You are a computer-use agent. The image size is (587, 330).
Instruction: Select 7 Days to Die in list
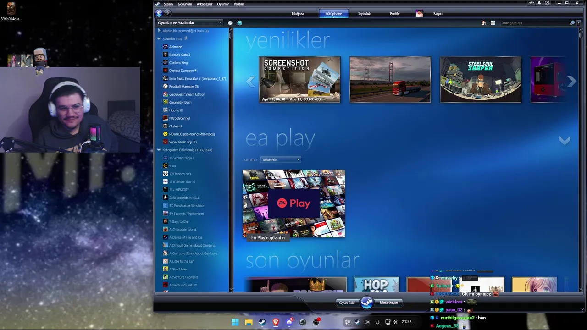click(178, 221)
